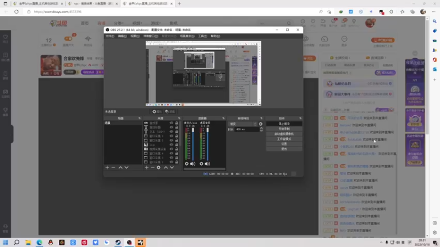Open OBS 工具 menu
Image resolution: width=440 pixels, height=247 pixels.
click(x=202, y=36)
